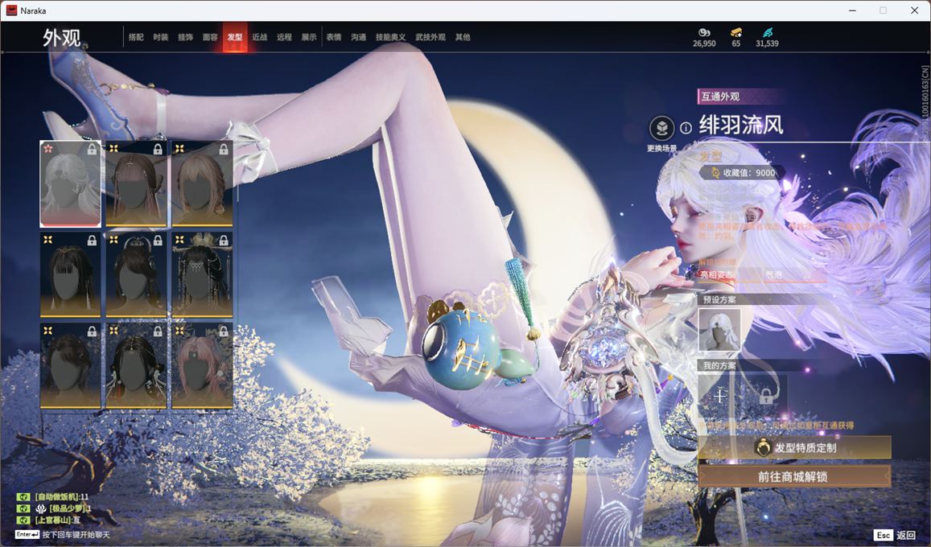Click the gold currency icon showing 26,950
The width and height of the screenshot is (931, 547).
[704, 32]
